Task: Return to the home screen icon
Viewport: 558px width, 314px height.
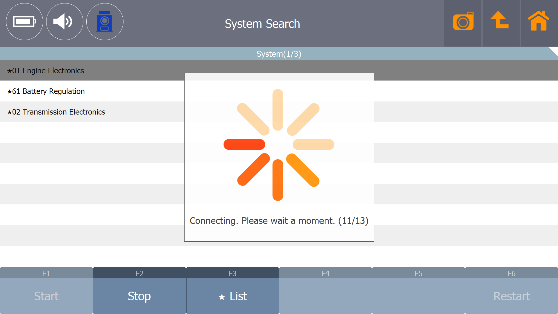Action: [x=538, y=21]
